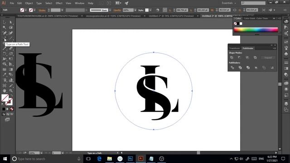Click the X coordinate input field
Viewport: 290px width, 163px height.
(x=182, y=10)
